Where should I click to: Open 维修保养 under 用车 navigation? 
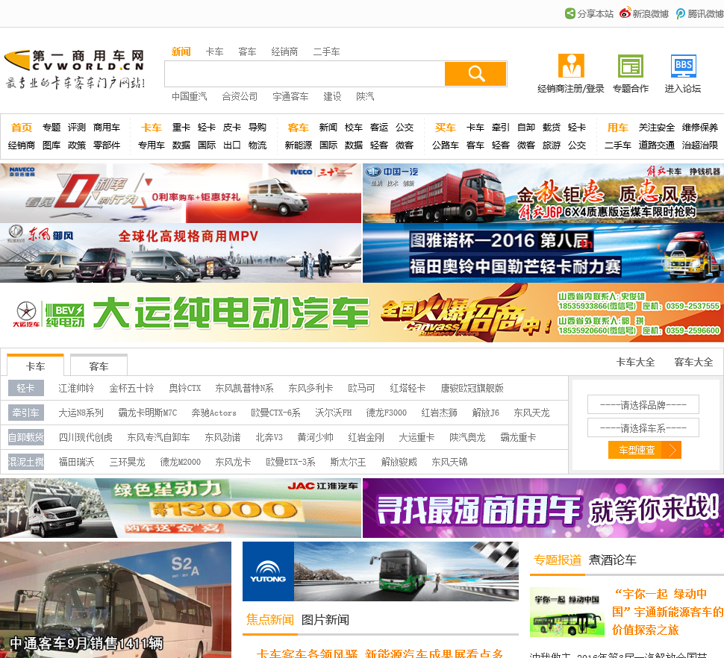pyautogui.click(x=700, y=128)
